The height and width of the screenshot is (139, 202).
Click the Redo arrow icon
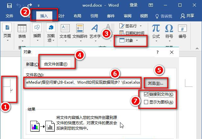[30, 5]
